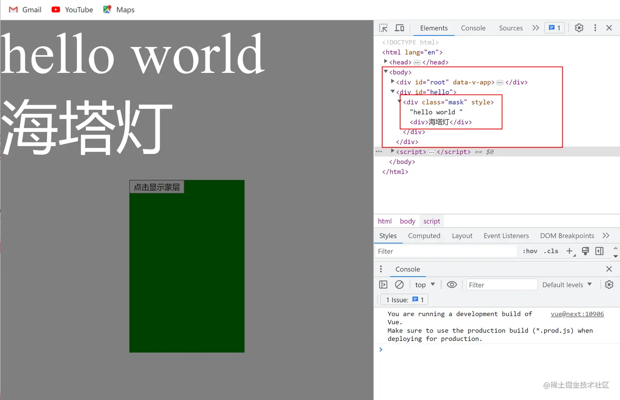Clear the console icon

click(399, 285)
